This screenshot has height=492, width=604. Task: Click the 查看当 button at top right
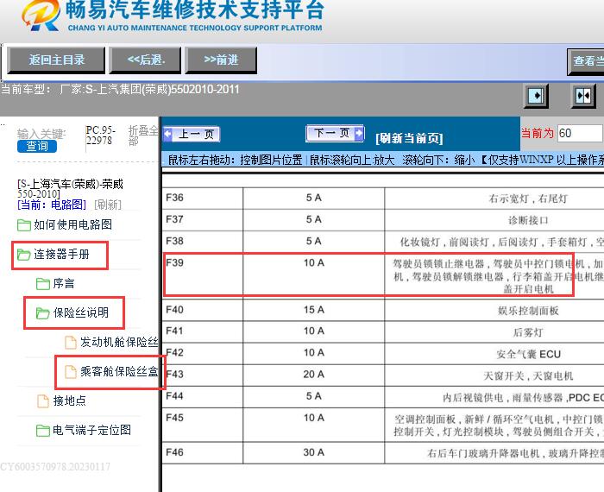[586, 61]
